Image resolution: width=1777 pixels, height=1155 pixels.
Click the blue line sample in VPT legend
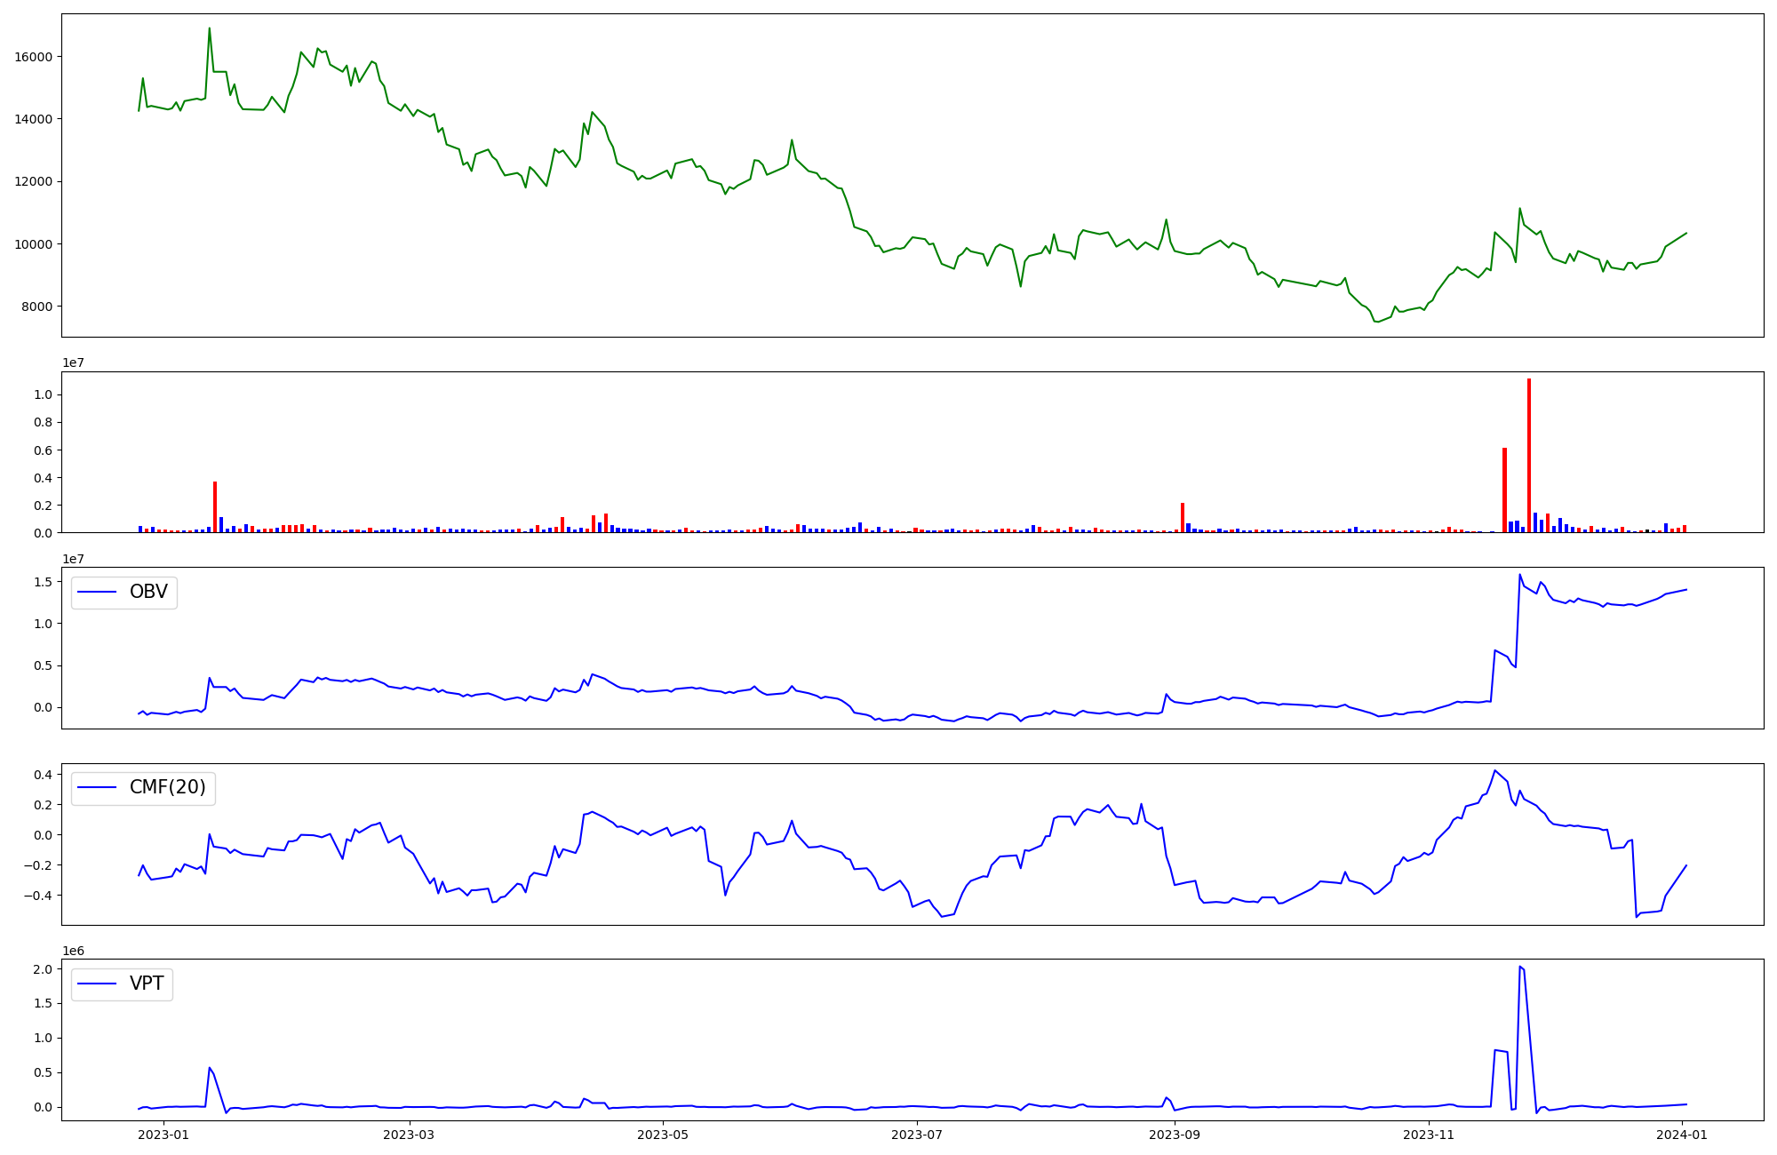tap(98, 984)
